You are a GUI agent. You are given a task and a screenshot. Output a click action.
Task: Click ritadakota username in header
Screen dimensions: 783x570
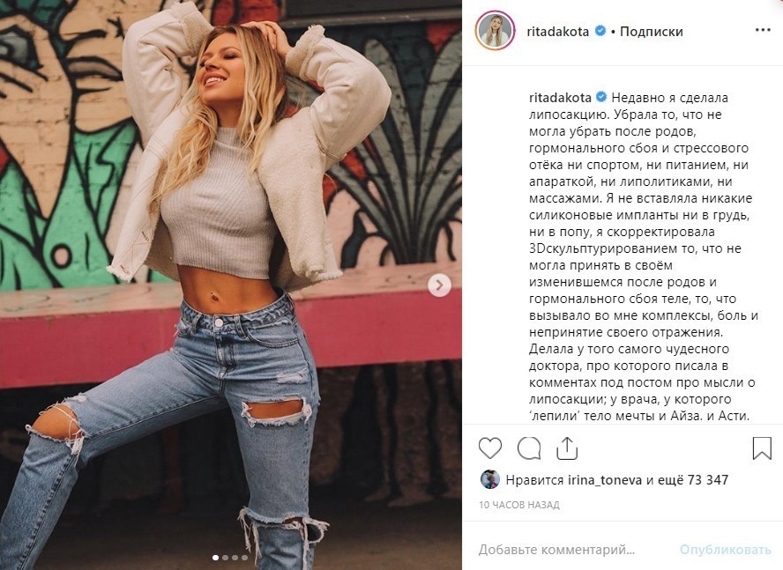(558, 31)
